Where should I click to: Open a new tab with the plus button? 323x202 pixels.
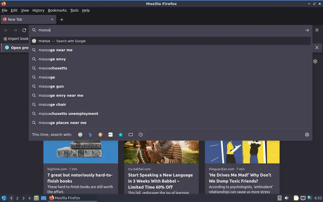[62, 19]
